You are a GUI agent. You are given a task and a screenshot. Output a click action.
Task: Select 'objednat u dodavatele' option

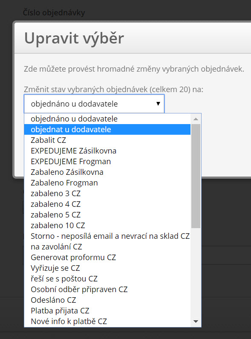click(x=107, y=130)
